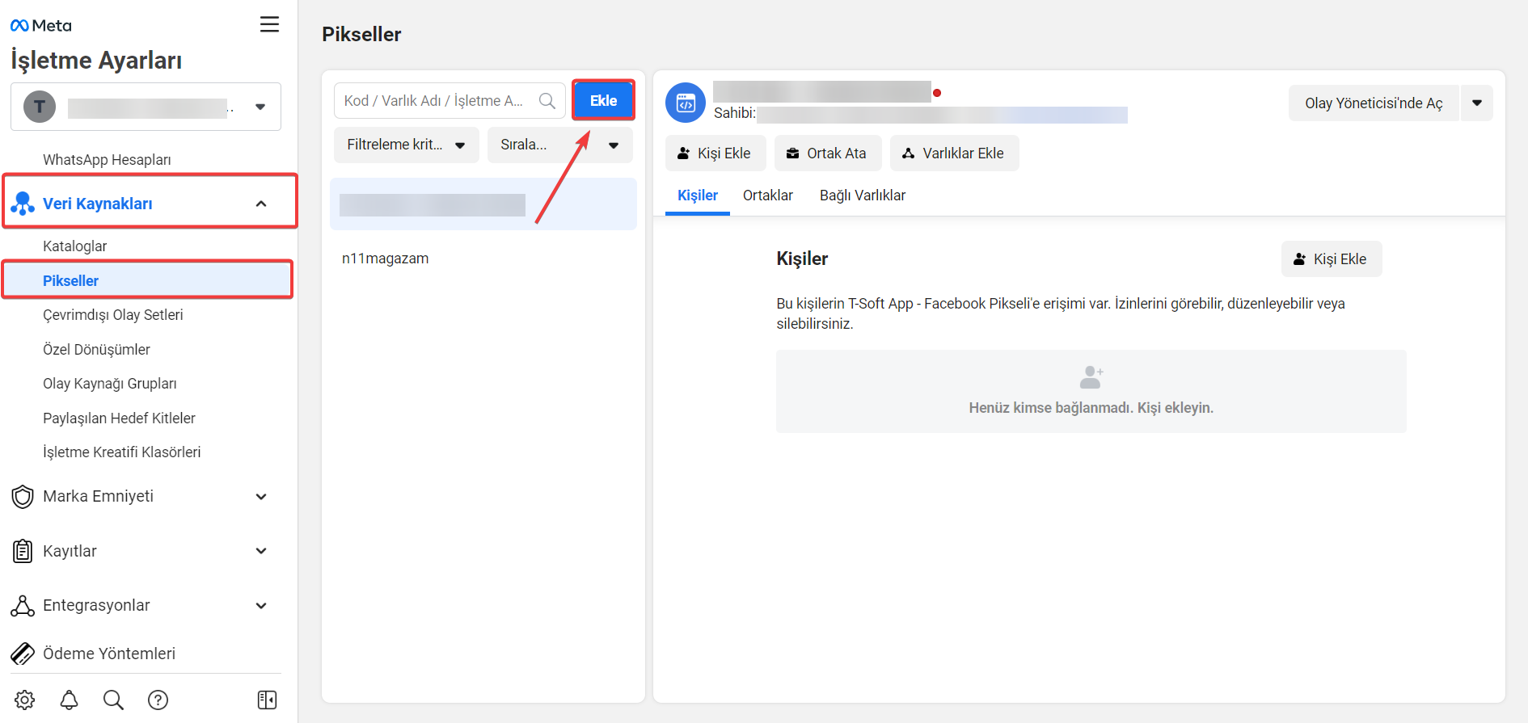Viewport: 1528px width, 723px height.
Task: Select the highlighted blurred pixel row
Action: [x=483, y=204]
